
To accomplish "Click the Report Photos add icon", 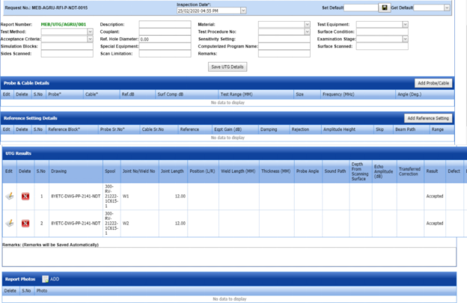I will coord(46,278).
